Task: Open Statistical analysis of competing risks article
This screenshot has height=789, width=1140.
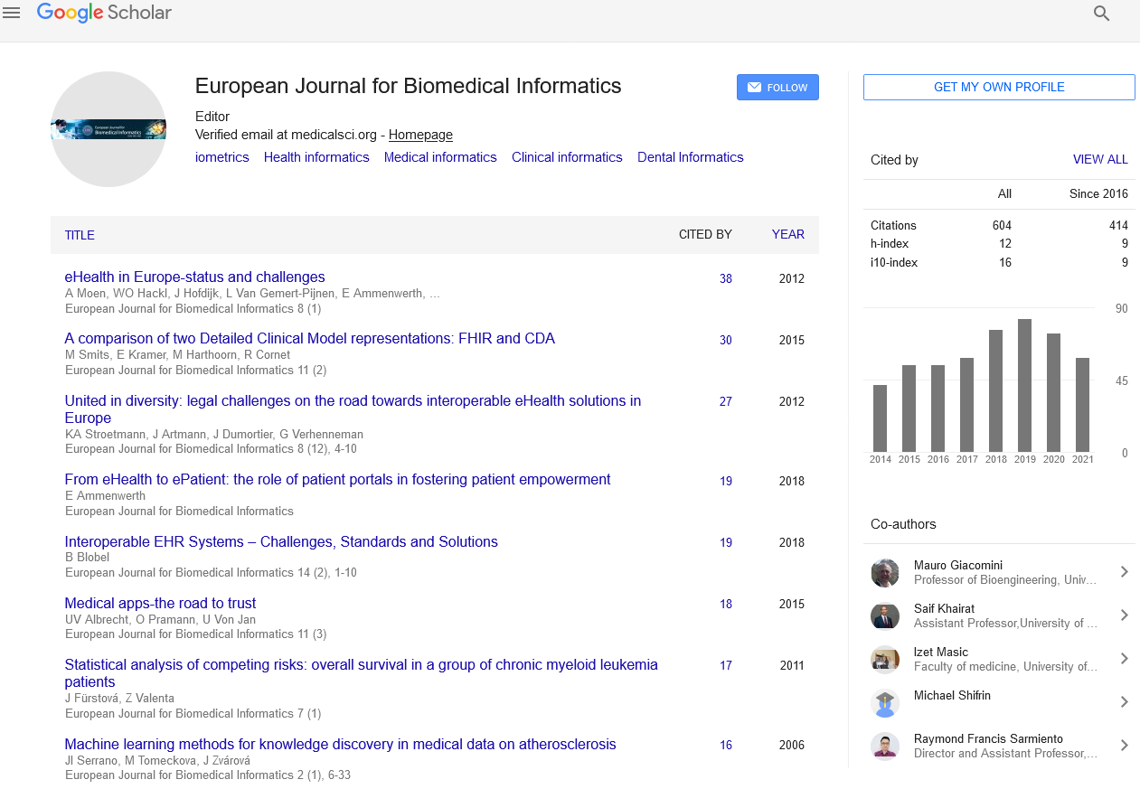Action: (x=361, y=673)
